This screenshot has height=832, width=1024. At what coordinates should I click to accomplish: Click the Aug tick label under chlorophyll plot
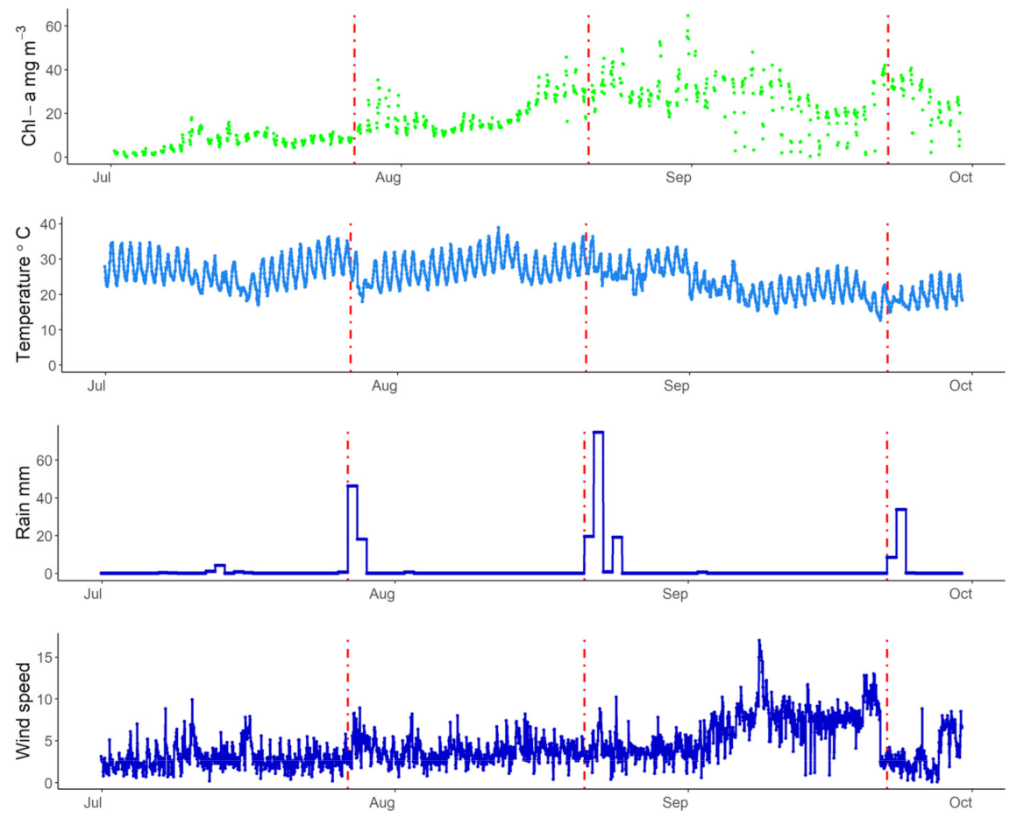click(x=388, y=179)
